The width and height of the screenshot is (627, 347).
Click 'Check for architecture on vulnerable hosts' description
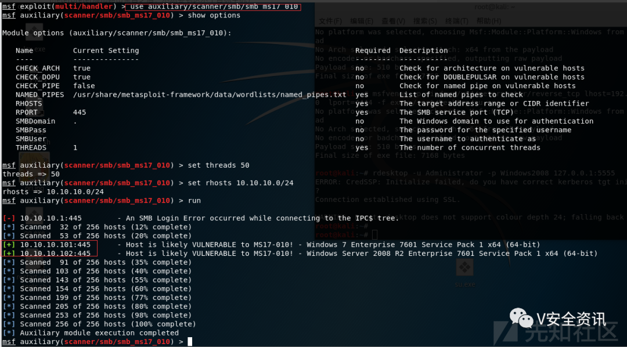pyautogui.click(x=492, y=68)
